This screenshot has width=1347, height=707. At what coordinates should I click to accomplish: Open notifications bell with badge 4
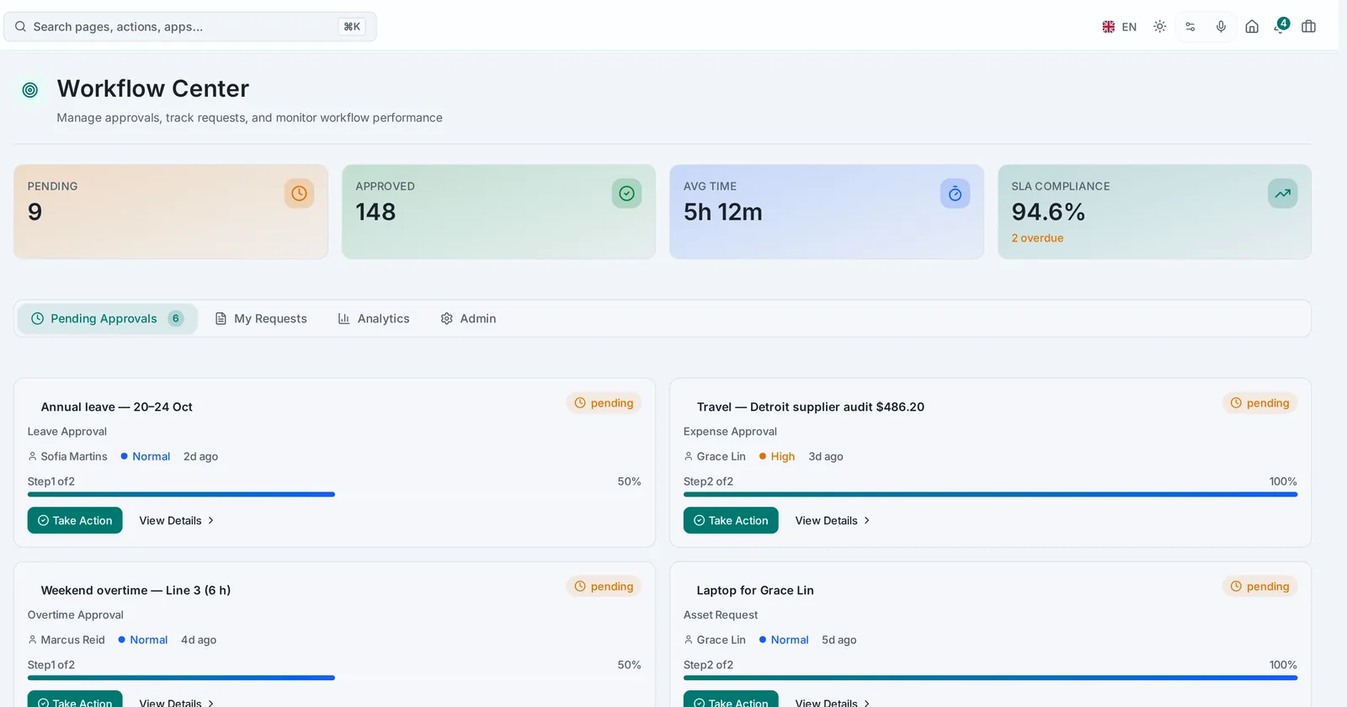pos(1280,26)
